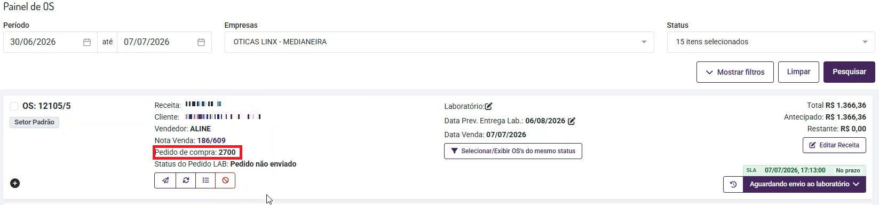Click Selecionar/Exibir OS's do mesmo status
Viewport: 879px width, 205px height.
tap(513, 151)
